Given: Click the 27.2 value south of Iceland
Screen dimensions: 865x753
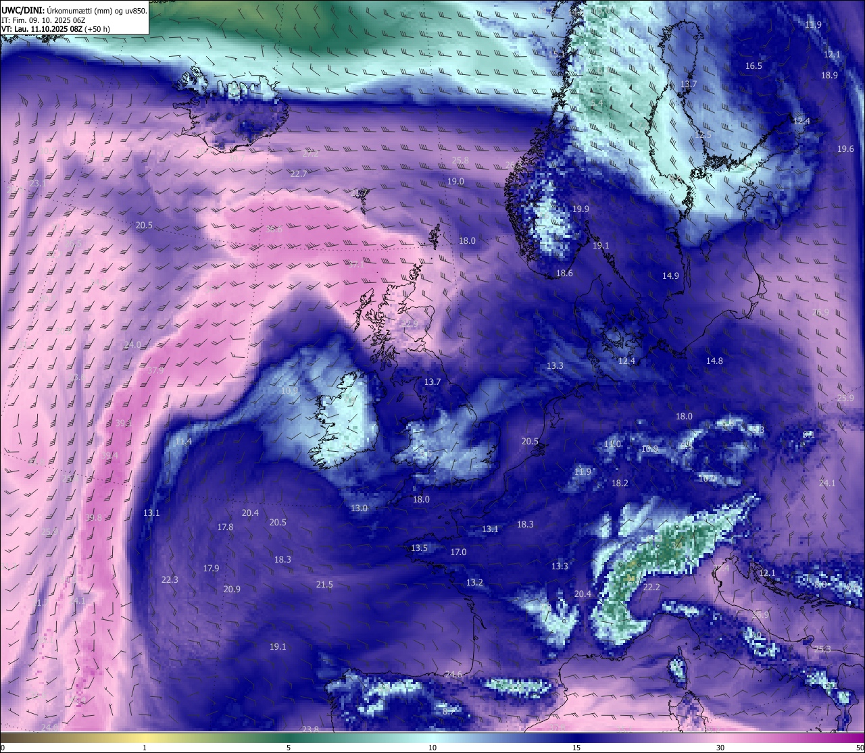Looking at the screenshot, I should [310, 154].
